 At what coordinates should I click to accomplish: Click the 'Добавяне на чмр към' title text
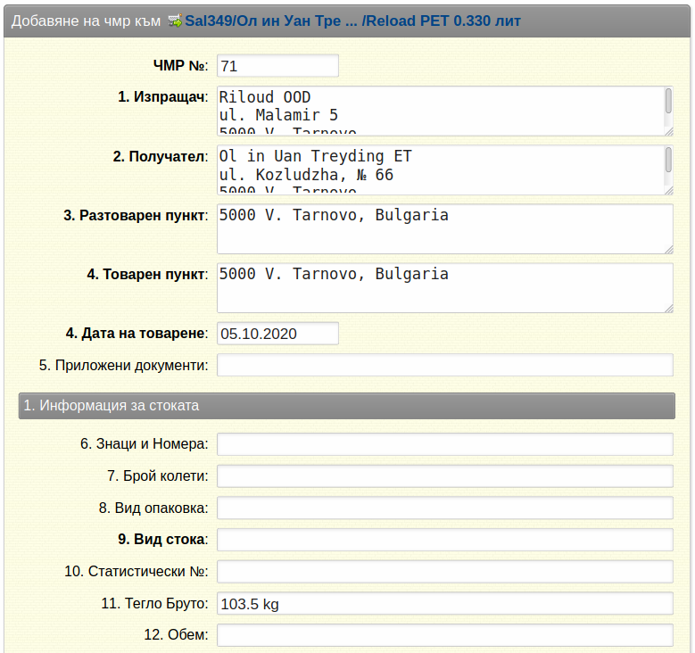point(86,21)
